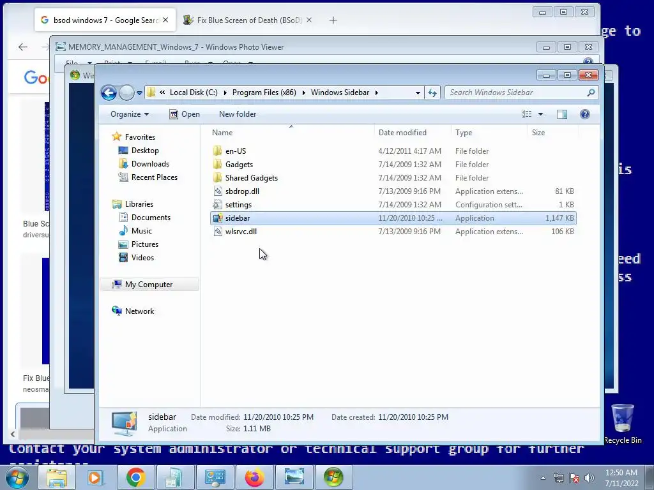654x490 pixels.
Task: Click sidebar icon in details pane
Action: [x=125, y=424]
